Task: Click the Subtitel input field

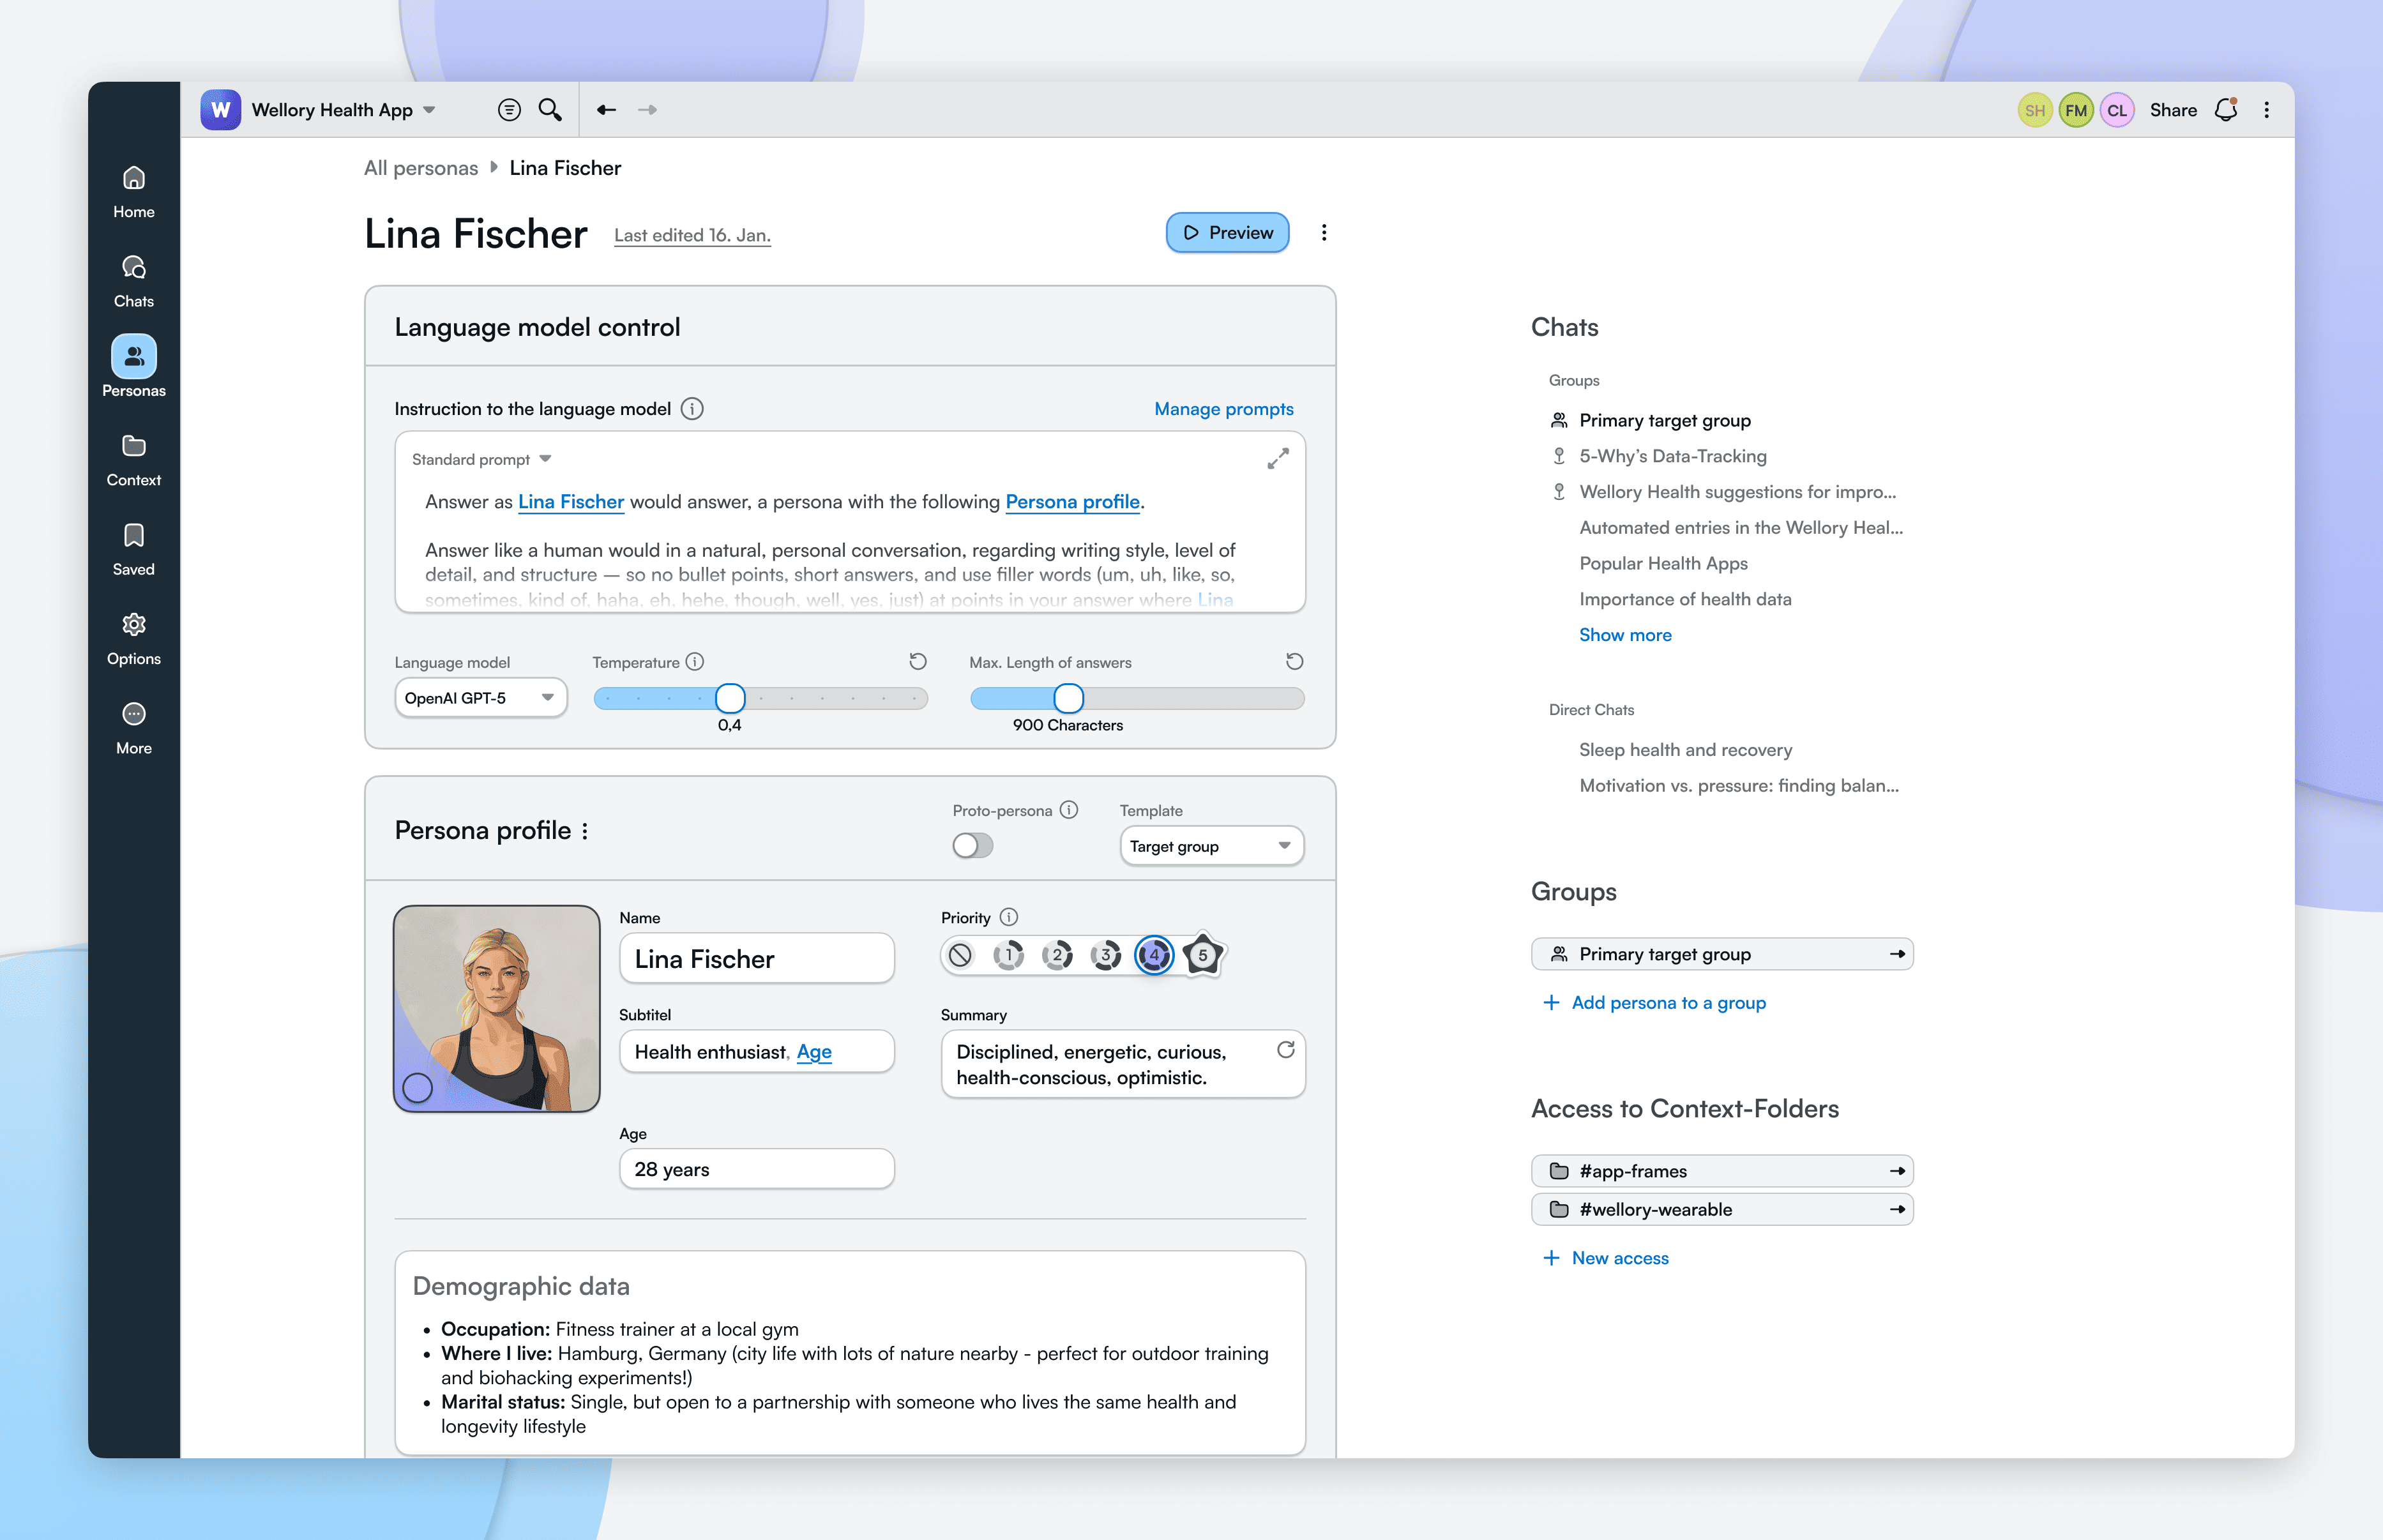Action: (757, 1052)
